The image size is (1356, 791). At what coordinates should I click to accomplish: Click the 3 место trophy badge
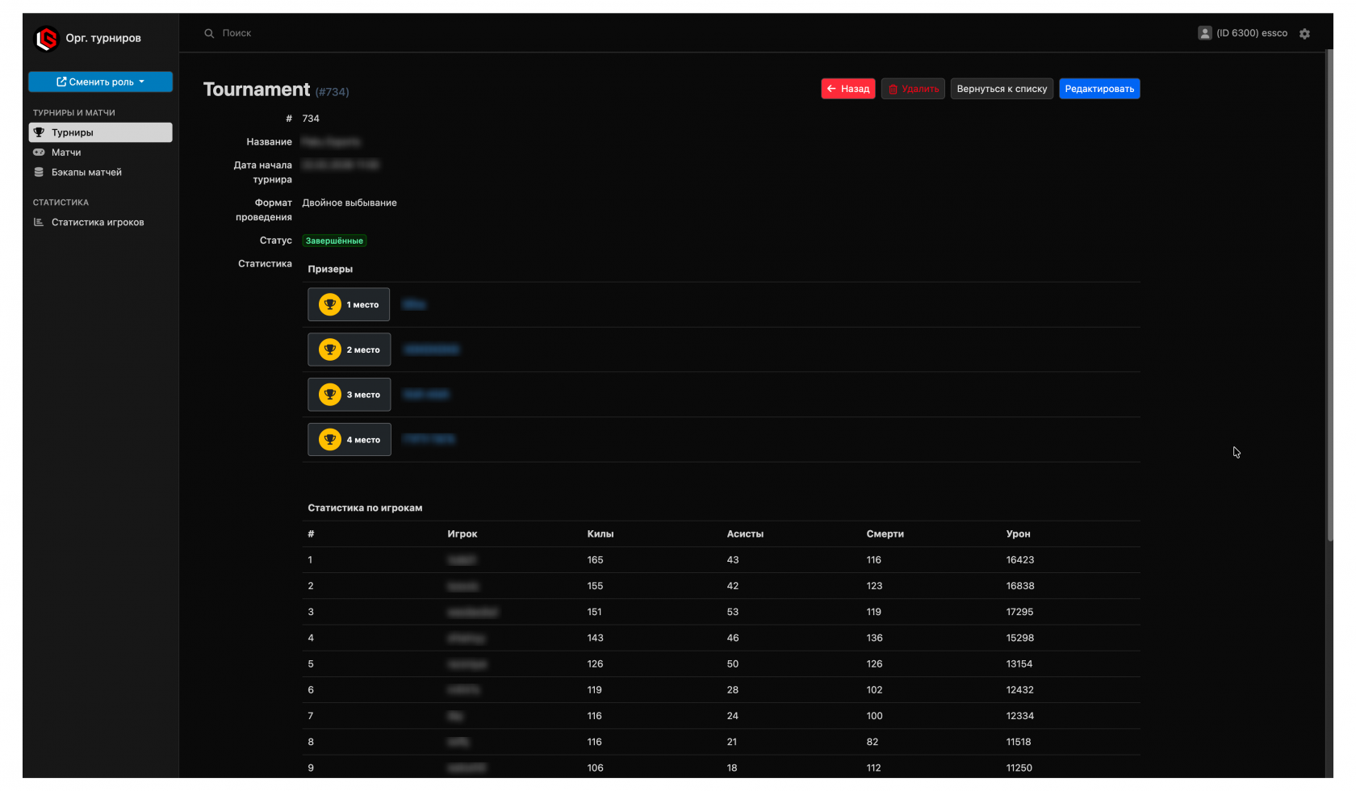(349, 395)
